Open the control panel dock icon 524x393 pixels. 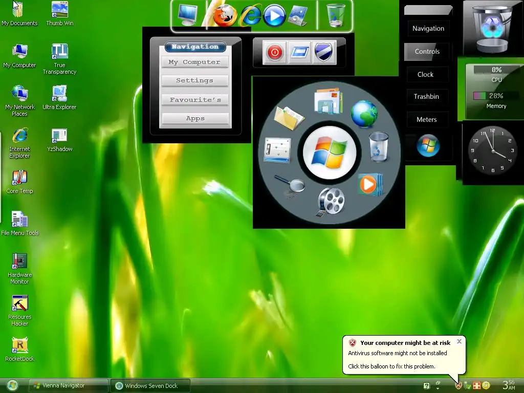coord(298,15)
